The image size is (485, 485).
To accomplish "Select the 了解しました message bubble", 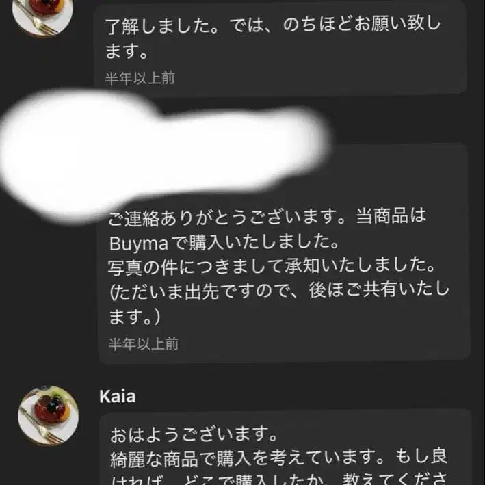I will [x=280, y=48].
